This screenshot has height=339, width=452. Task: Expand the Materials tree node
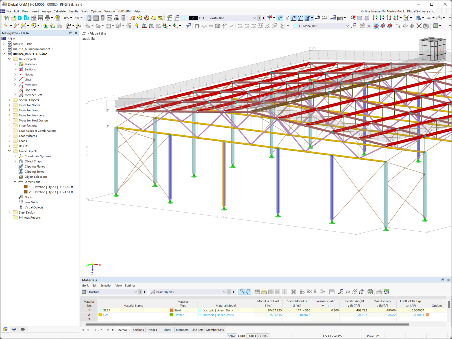click(15, 64)
